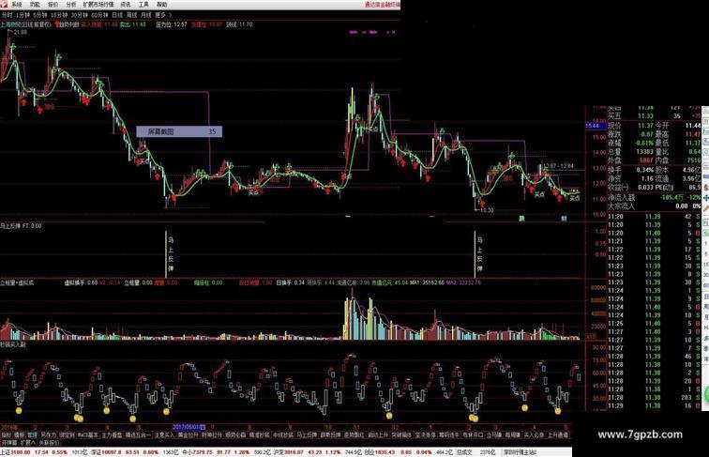Switch to 5分钟 period
Screen dimensions: 709x457
(40, 15)
